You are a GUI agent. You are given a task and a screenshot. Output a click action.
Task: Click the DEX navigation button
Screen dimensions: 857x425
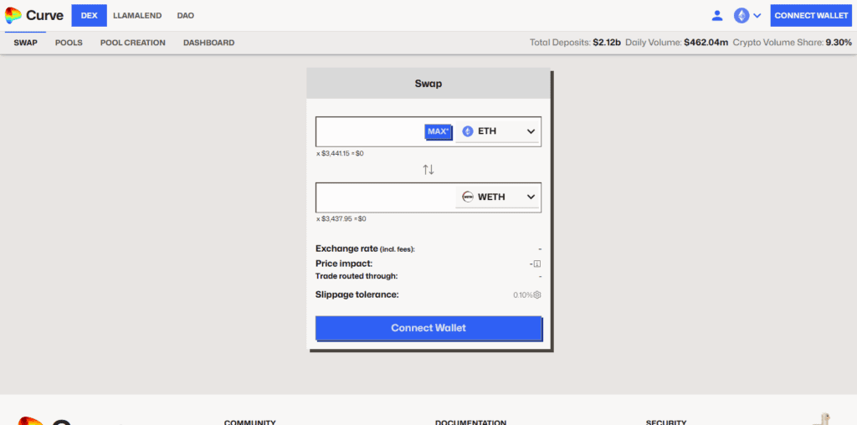[90, 15]
